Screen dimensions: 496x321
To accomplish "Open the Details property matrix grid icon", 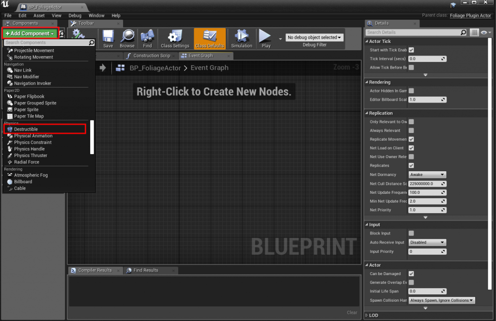I will (474, 32).
